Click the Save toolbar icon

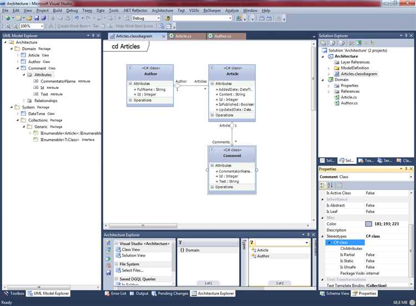click(x=37, y=18)
